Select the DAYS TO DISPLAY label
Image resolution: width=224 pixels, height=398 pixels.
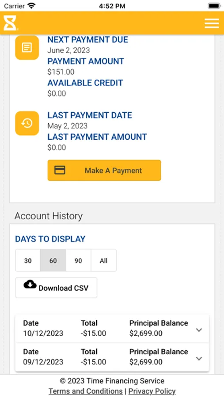(x=50, y=239)
